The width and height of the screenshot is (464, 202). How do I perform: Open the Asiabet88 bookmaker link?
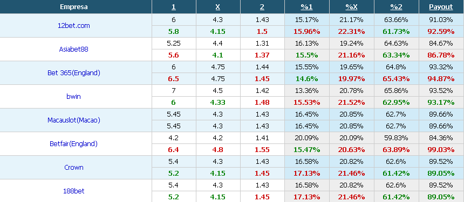point(74,49)
